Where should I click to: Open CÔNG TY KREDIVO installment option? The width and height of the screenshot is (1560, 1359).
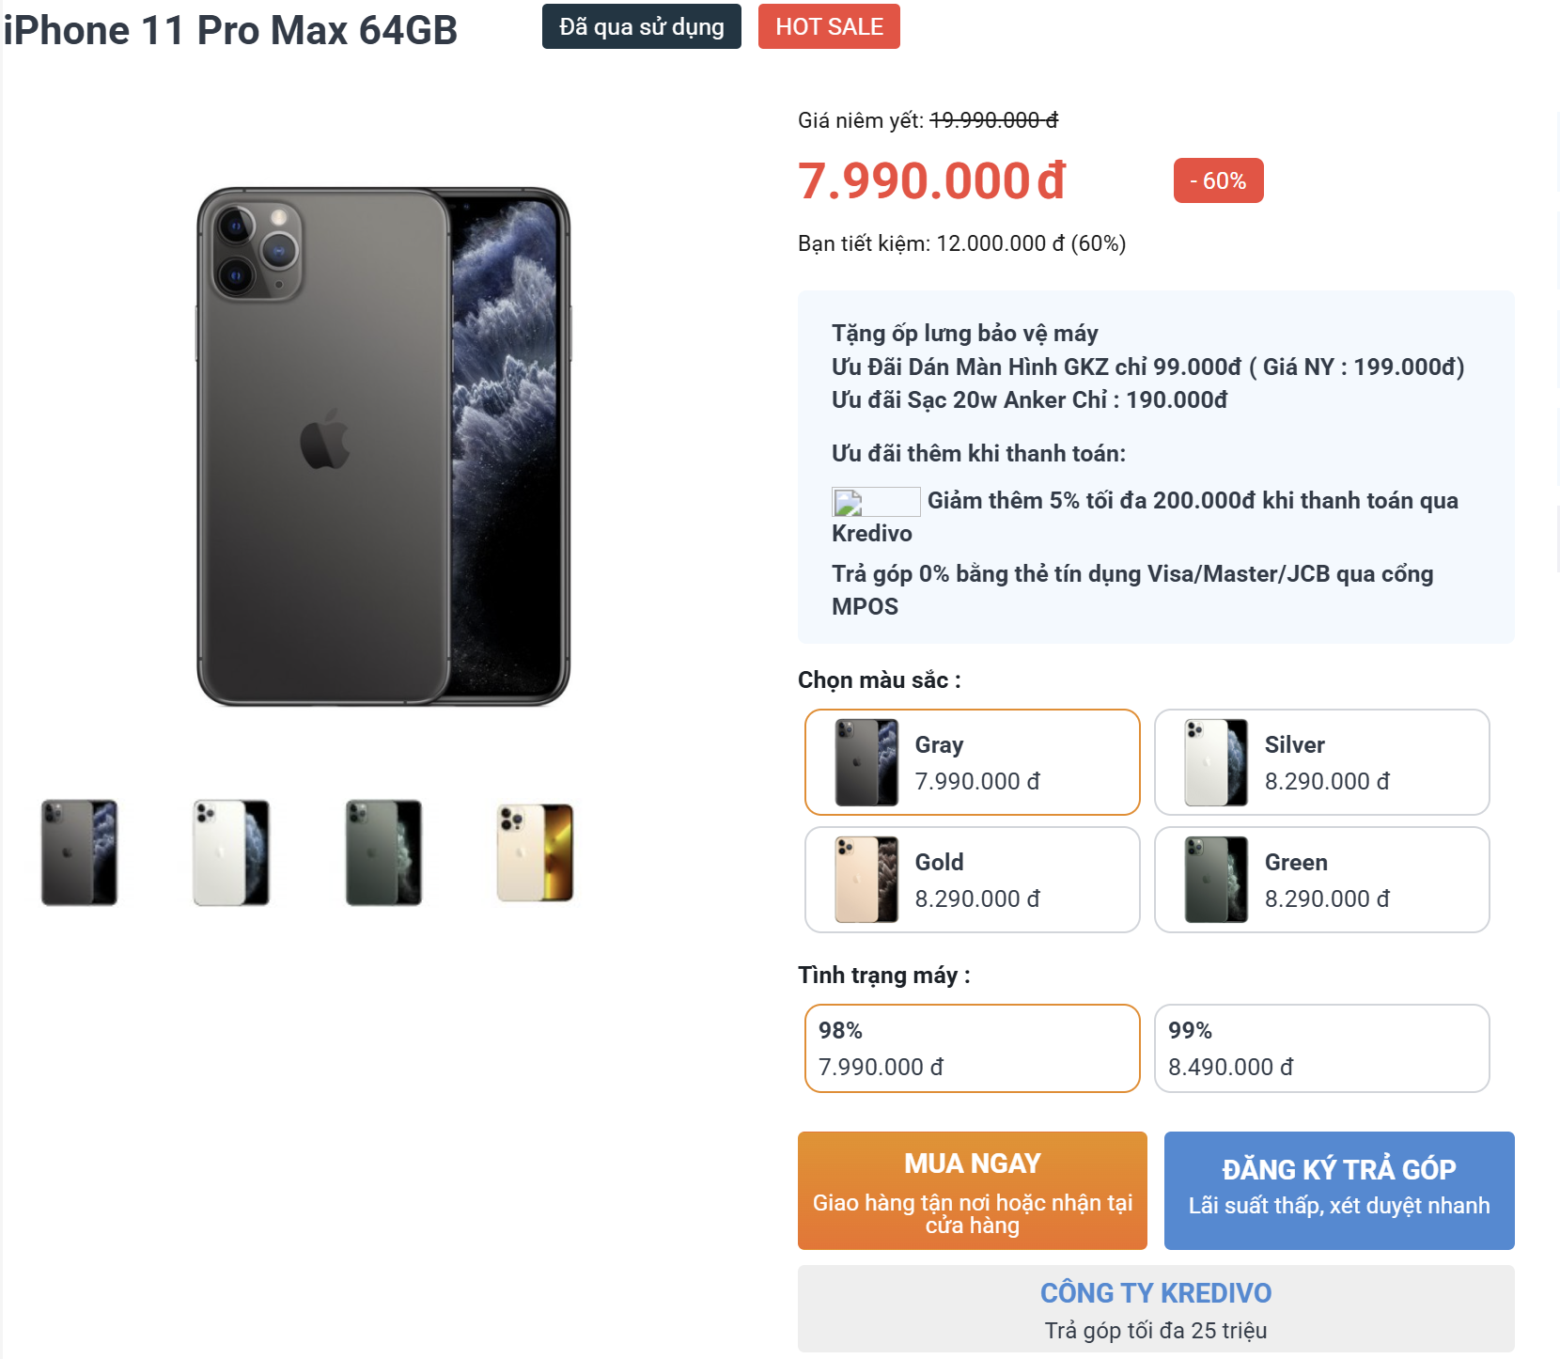(x=1155, y=1308)
